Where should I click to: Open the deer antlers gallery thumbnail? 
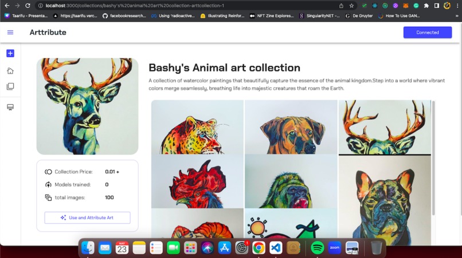click(x=385, y=127)
